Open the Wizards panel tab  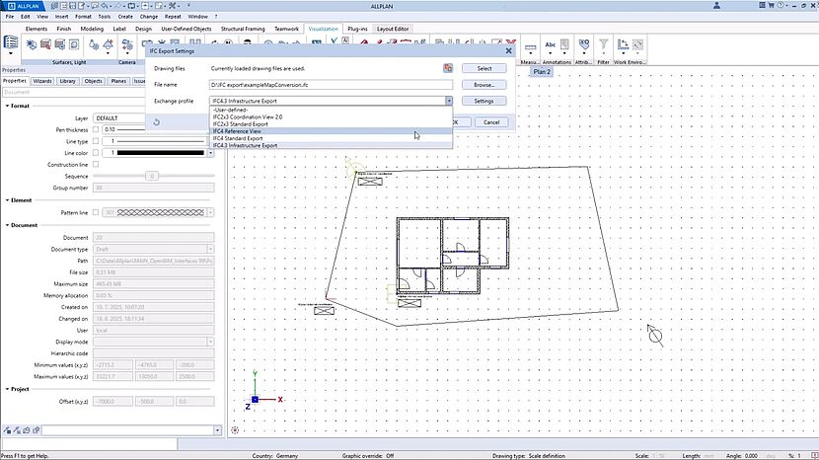(42, 81)
